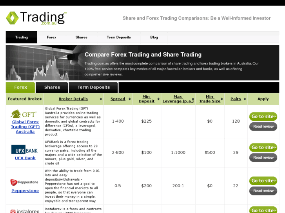The height and width of the screenshot is (213, 285).
Task: Switch to the Shares comparison tab
Action: point(52,88)
